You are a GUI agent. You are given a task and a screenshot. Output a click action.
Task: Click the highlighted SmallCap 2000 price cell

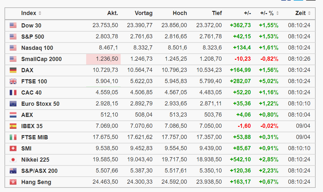(103, 59)
